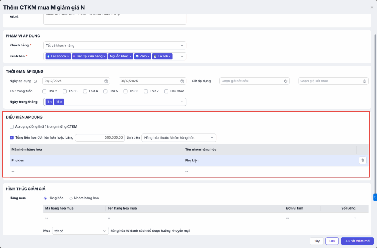
Task: Remove Facebook tag from Kênh bán
Action: pyautogui.click(x=68, y=56)
